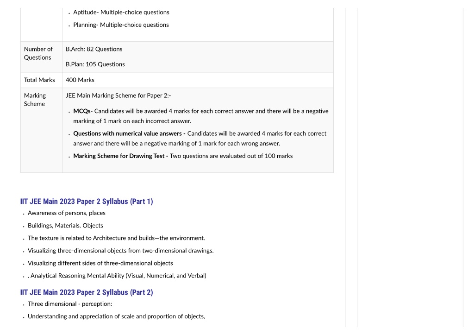Click 'Two questions are evaluated out of 100 marks'
This screenshot has height=335, width=474.
point(231,156)
